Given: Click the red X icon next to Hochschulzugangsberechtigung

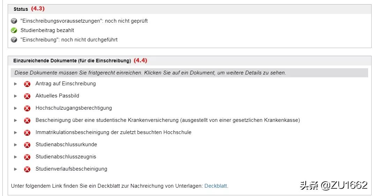Looking at the screenshot, I should click(27, 108).
